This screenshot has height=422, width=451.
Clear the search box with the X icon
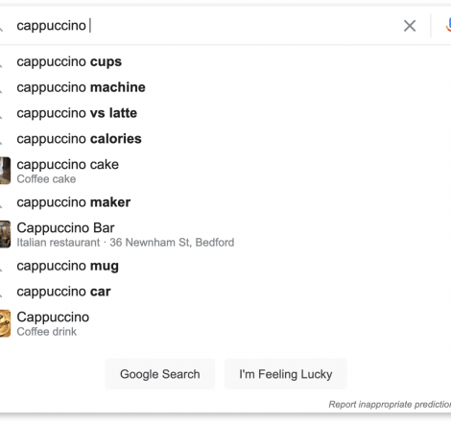(410, 26)
